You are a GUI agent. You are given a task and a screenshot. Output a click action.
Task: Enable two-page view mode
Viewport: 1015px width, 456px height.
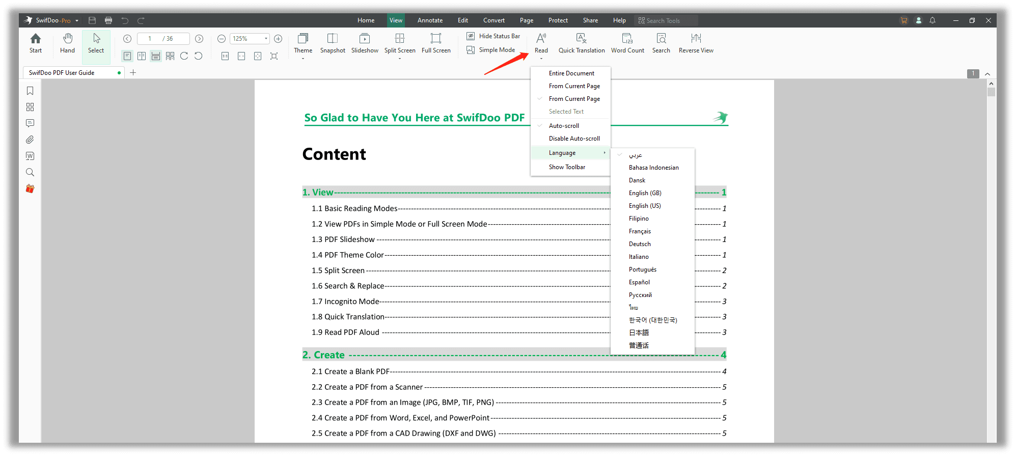coord(142,56)
